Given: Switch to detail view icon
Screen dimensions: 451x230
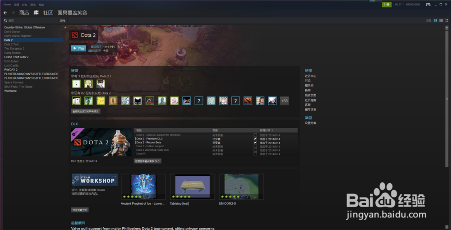Looking at the screenshot, I should (x=436, y=20).
